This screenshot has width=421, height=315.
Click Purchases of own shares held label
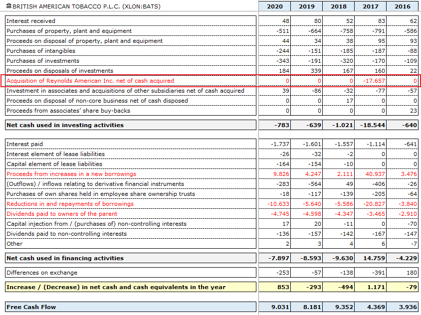tap(101, 194)
